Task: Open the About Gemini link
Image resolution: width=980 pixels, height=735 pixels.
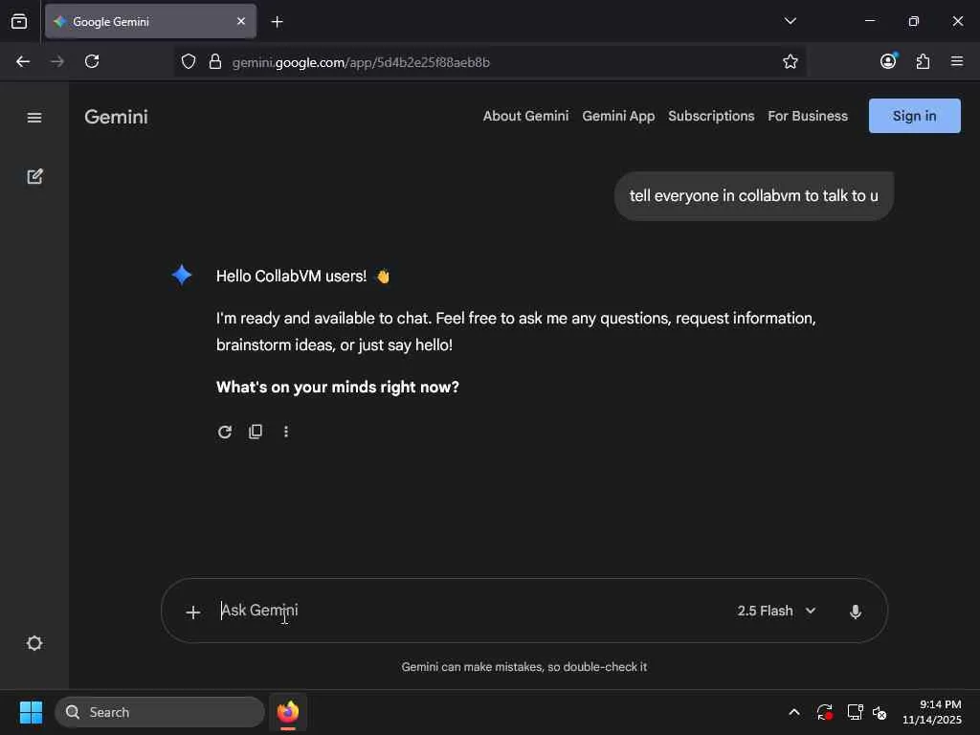Action: click(x=525, y=116)
